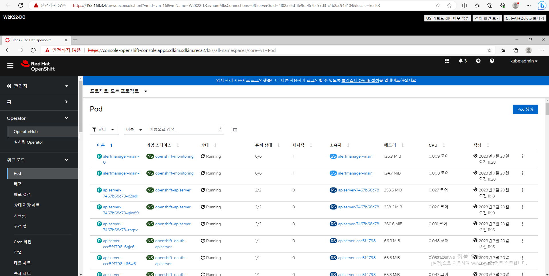Open the 프로젝트: 모든 프로젝트 dropdown
Viewport: 549px width, 276px height.
point(119,91)
